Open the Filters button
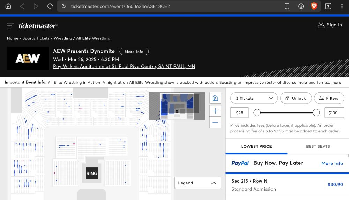 pyautogui.click(x=329, y=98)
